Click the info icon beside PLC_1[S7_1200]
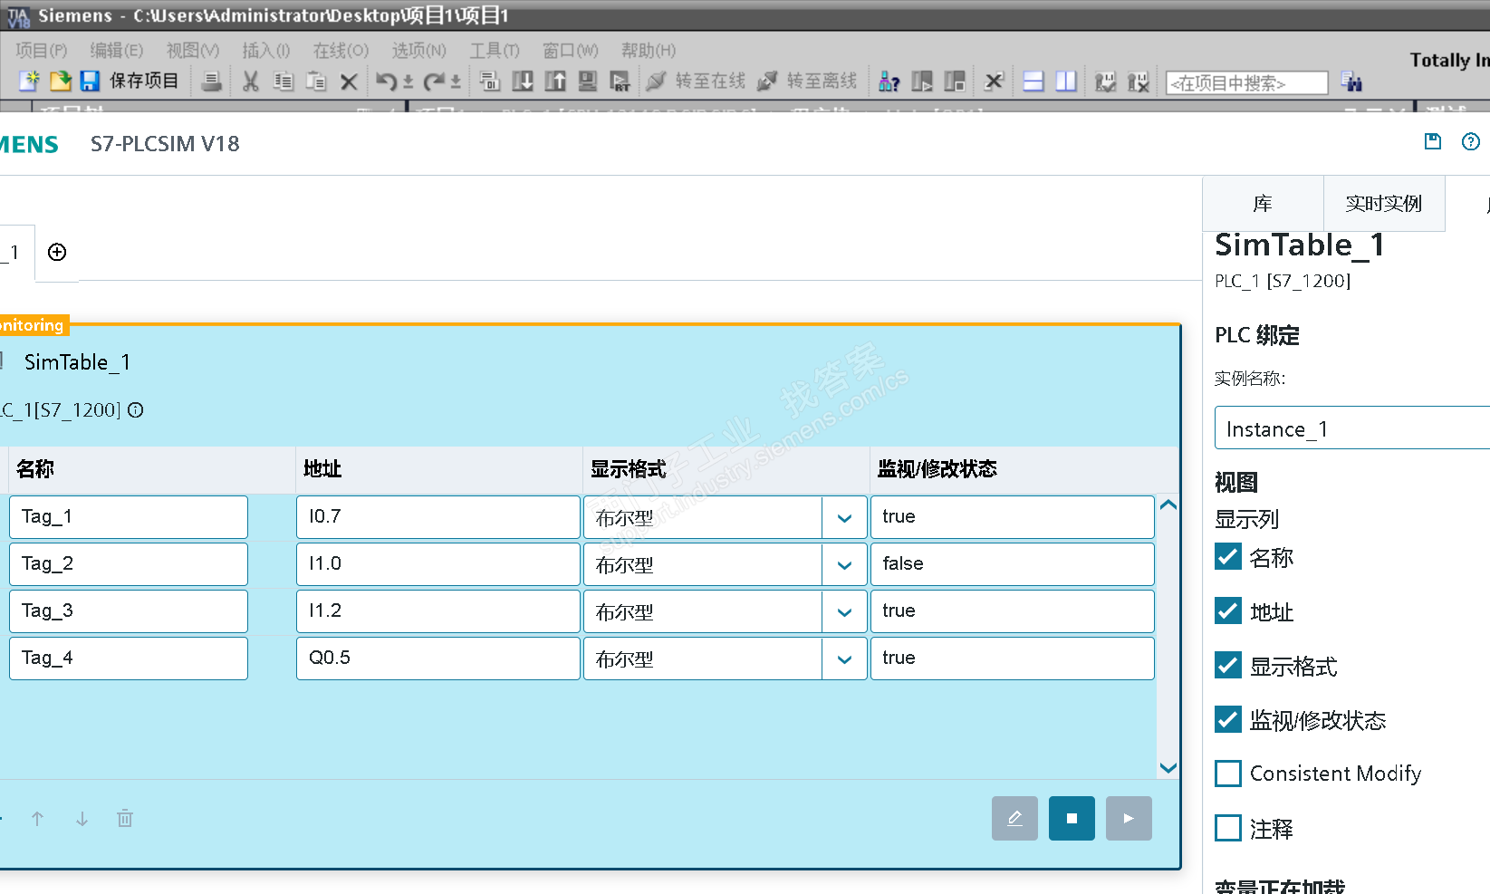1490x894 pixels. 135,410
